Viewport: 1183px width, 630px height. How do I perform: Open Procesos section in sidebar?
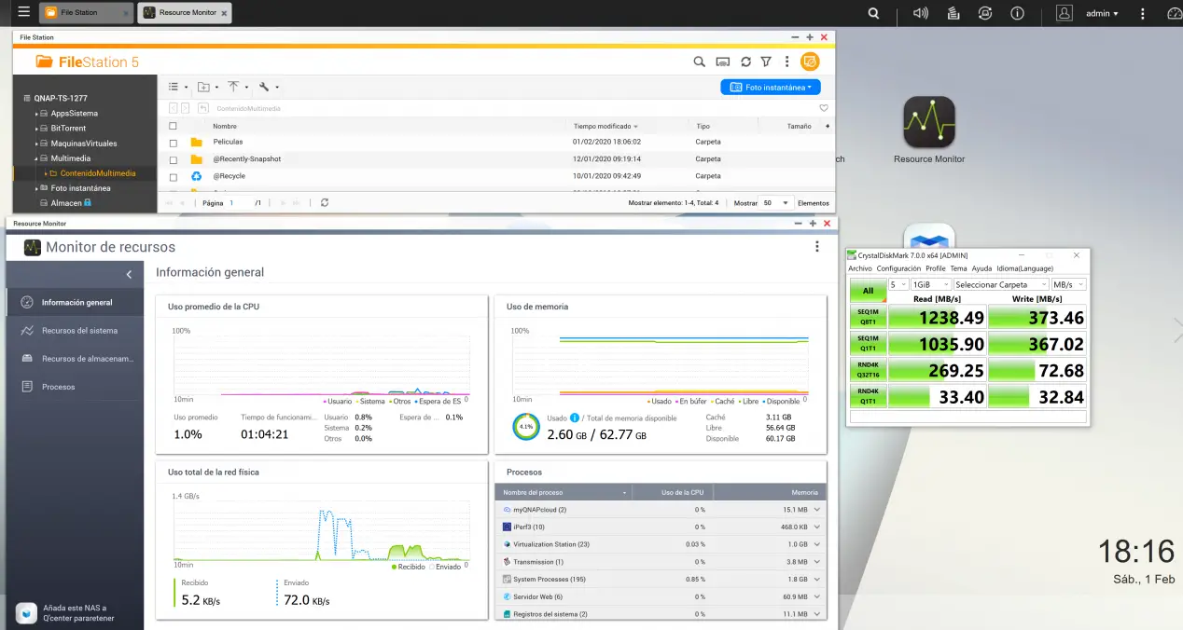point(75,386)
